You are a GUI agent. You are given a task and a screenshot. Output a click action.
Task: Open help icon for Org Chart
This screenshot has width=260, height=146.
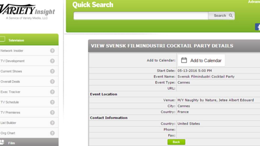(x=52, y=133)
